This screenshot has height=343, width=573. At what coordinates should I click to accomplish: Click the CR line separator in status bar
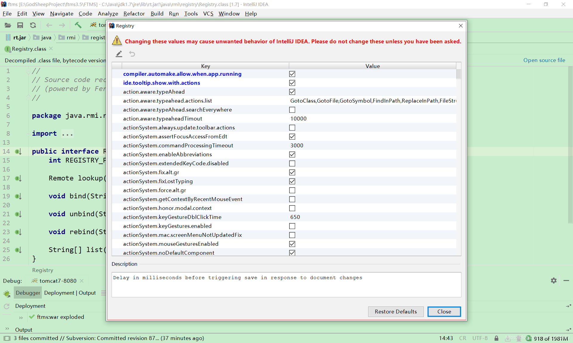pyautogui.click(x=463, y=338)
